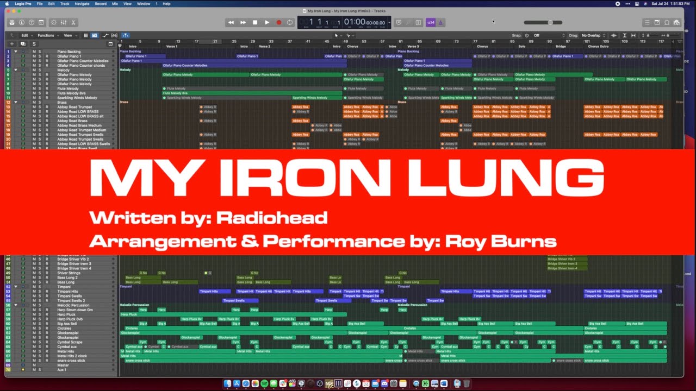Add new track plus button
This screenshot has width=696, height=391.
pyautogui.click(x=12, y=43)
